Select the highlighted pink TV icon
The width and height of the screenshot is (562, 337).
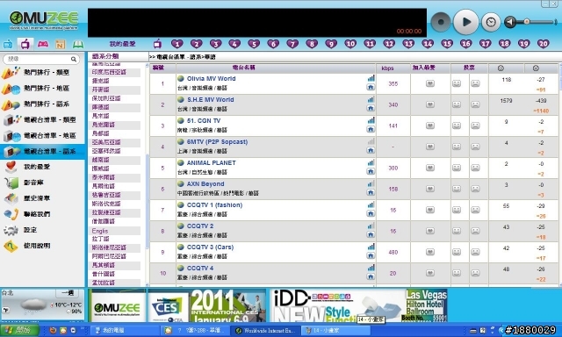pos(25,45)
